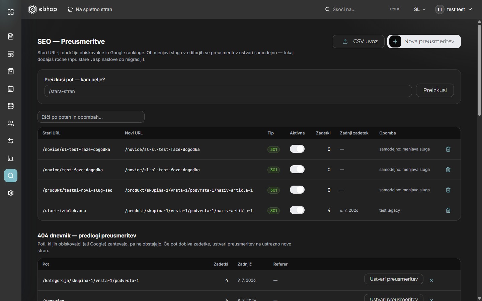
Task: Toggle active switch for /novice/sl-test-faze-dogodka
Action: (x=297, y=149)
